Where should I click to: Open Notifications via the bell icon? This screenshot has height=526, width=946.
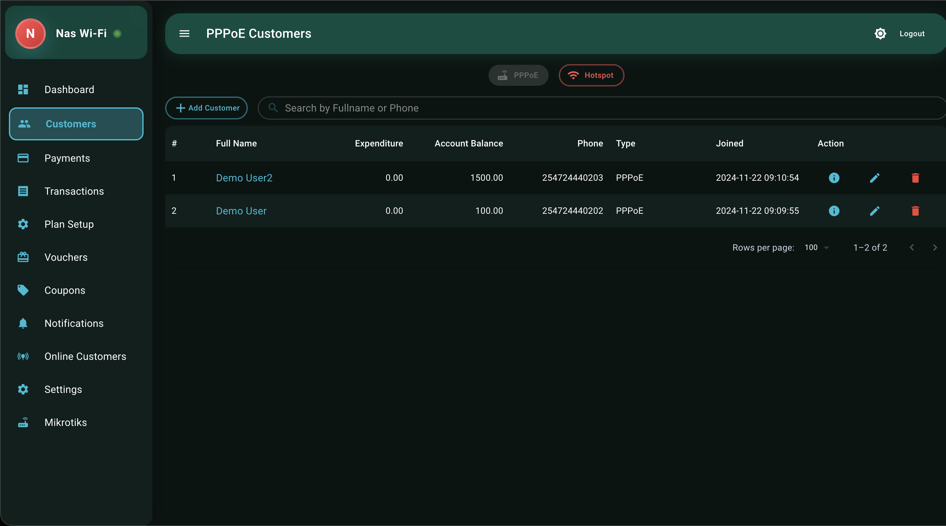click(23, 323)
